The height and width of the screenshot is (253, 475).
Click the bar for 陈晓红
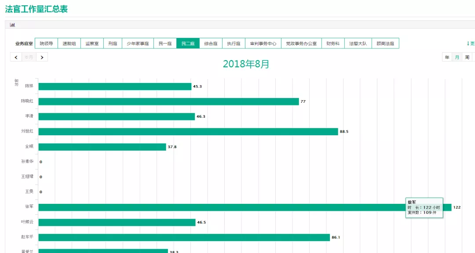click(169, 101)
